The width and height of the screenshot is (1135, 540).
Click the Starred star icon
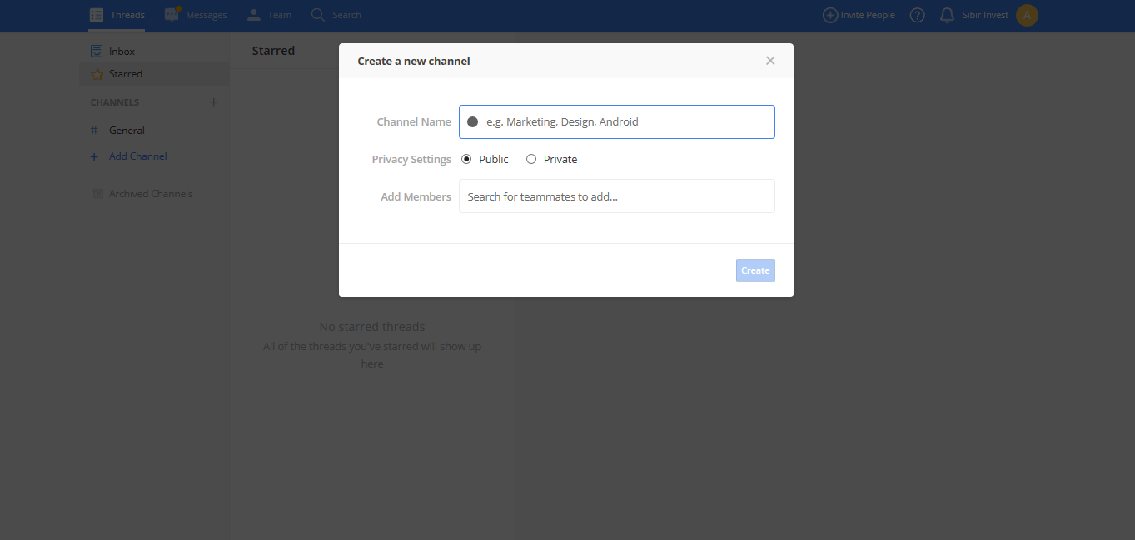point(97,74)
